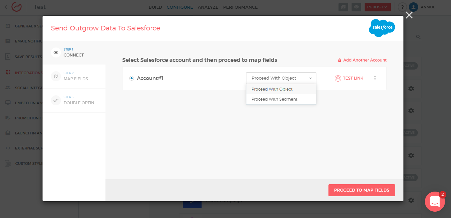
Task: Open the Account#1 three-dot options menu
Action: pyautogui.click(x=375, y=78)
